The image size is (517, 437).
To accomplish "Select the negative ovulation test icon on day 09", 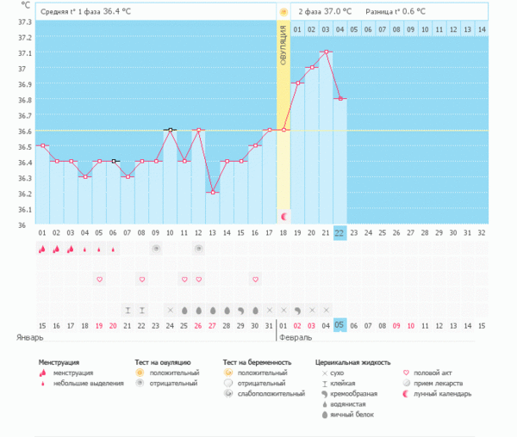I will point(156,249).
